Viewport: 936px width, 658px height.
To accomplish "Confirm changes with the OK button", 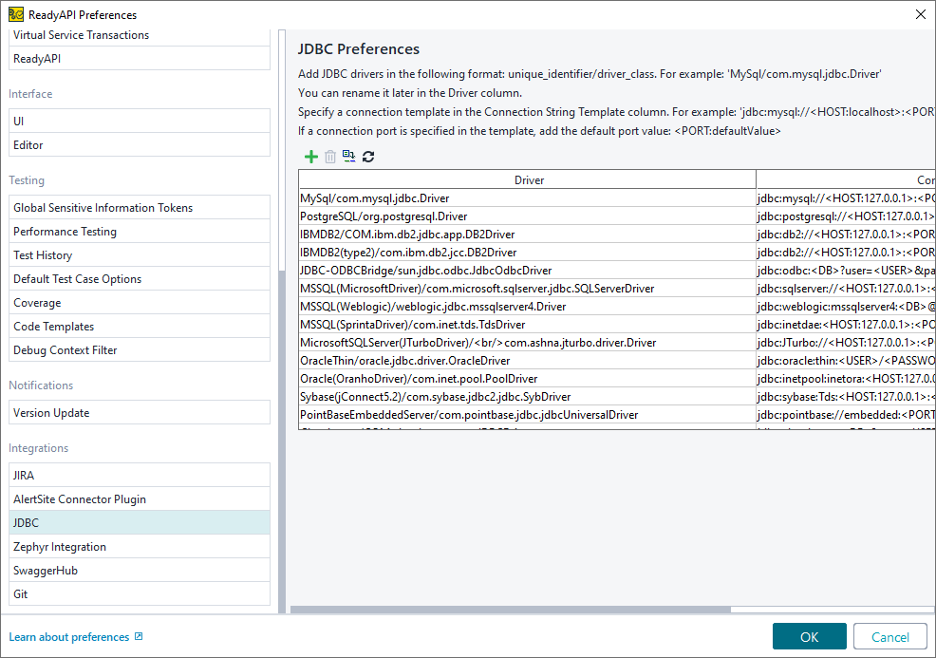I will (x=809, y=636).
